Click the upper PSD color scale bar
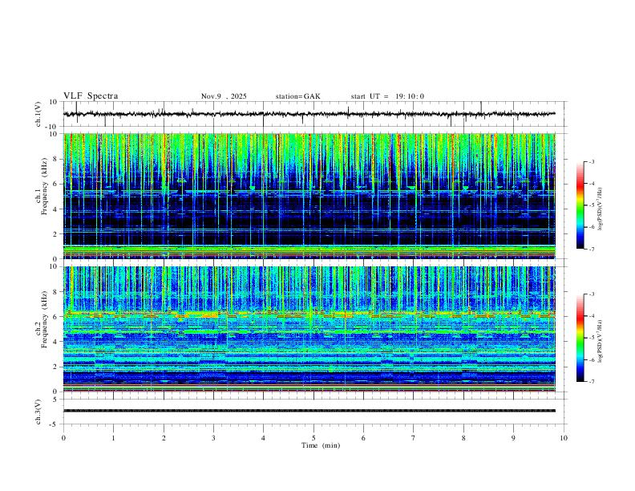635x491 pixels. tap(580, 205)
